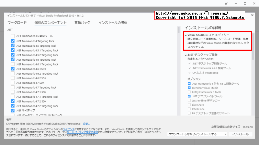Screen dimensions: 259x145
Task: Uncheck .NET Framework 4 Targeting Pack
Action: click(13, 41)
